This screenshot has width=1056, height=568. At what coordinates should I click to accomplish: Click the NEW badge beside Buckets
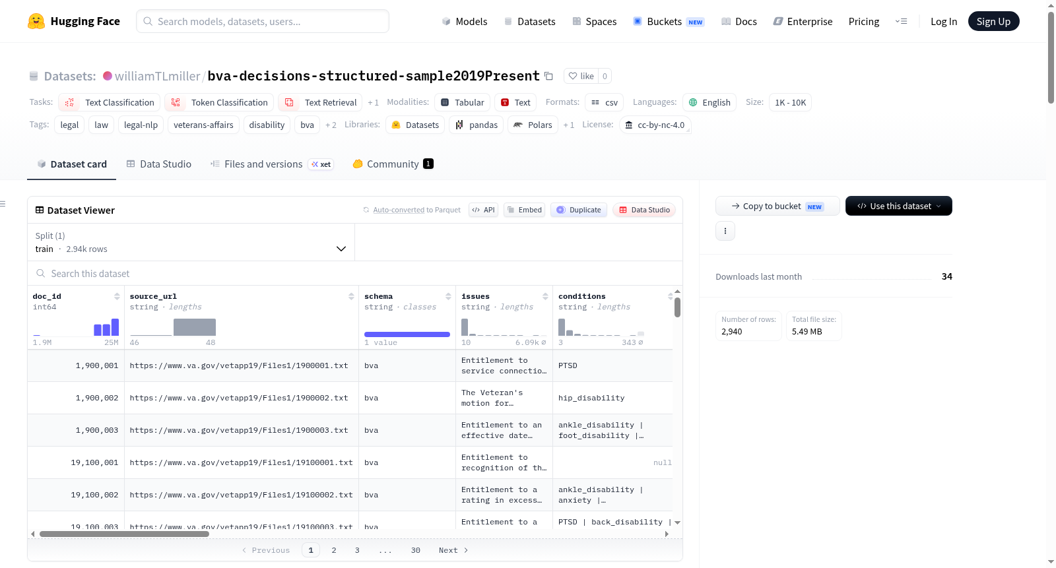pos(696,22)
